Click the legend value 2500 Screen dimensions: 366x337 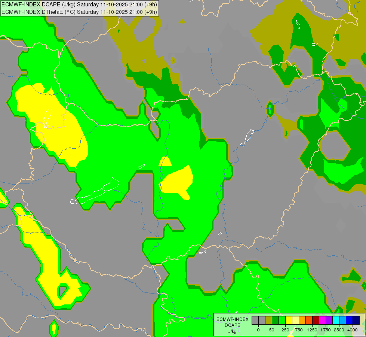pyautogui.click(x=339, y=330)
